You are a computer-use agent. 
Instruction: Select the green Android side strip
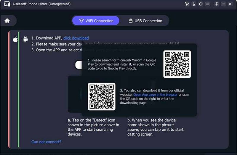(x=19, y=89)
